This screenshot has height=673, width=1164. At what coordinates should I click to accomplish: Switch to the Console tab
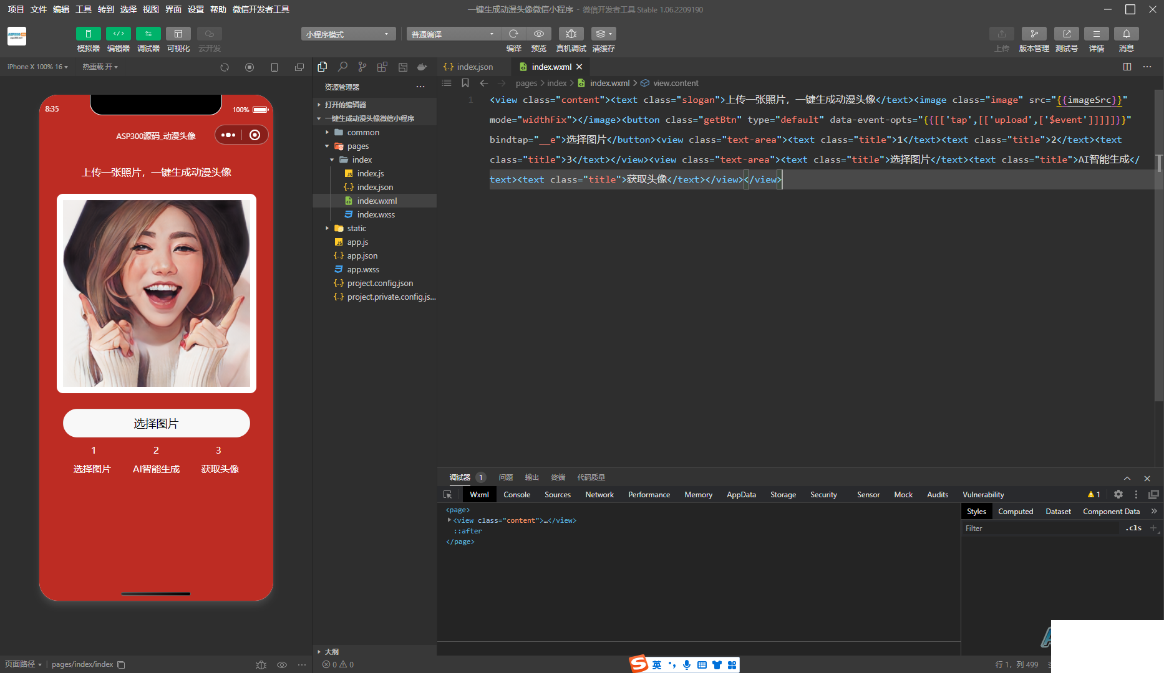tap(517, 494)
